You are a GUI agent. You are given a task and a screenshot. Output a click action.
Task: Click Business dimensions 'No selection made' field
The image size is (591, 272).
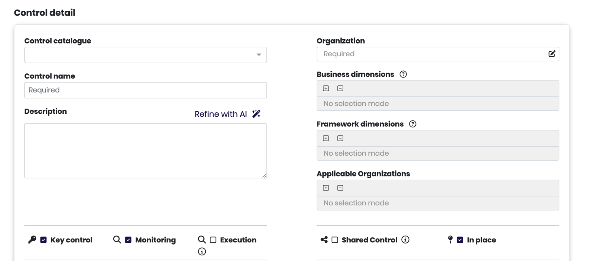click(438, 104)
